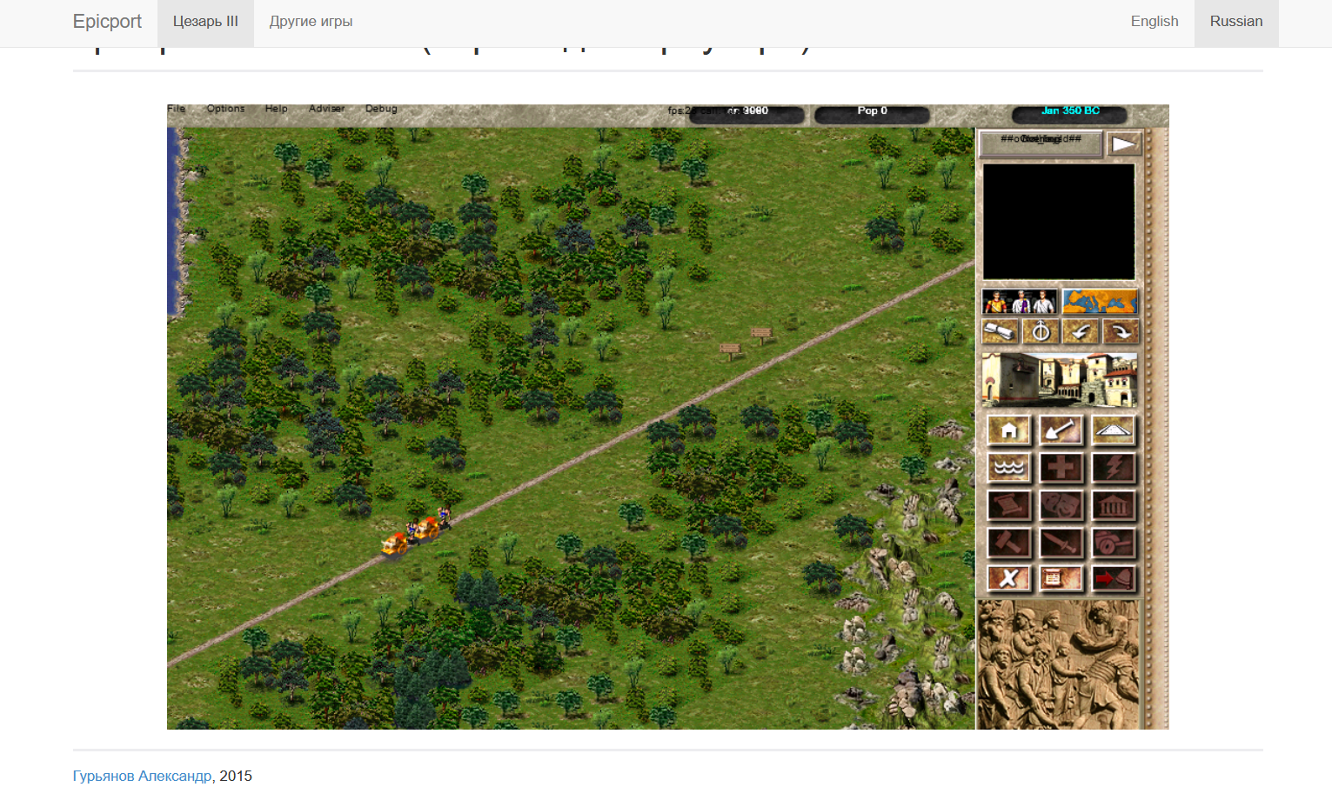
Task: Open the File menu in game
Action: pyautogui.click(x=177, y=109)
